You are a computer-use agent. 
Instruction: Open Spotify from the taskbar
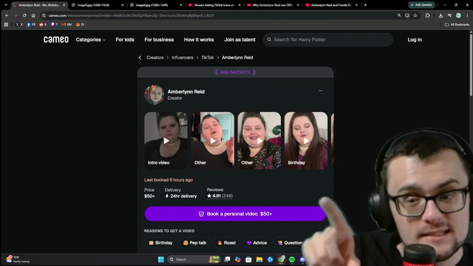[x=292, y=259]
